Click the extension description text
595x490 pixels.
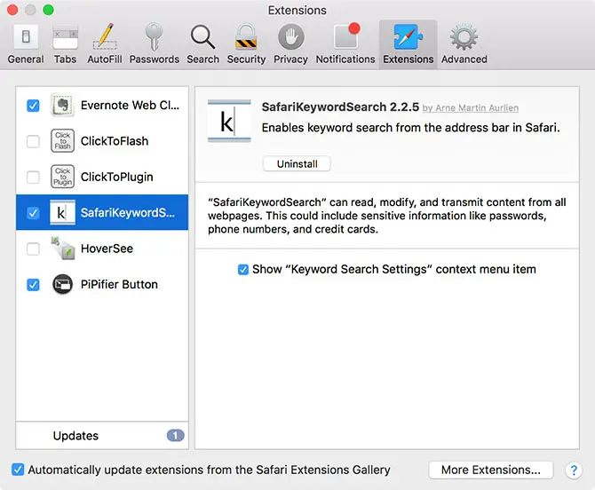coord(410,128)
